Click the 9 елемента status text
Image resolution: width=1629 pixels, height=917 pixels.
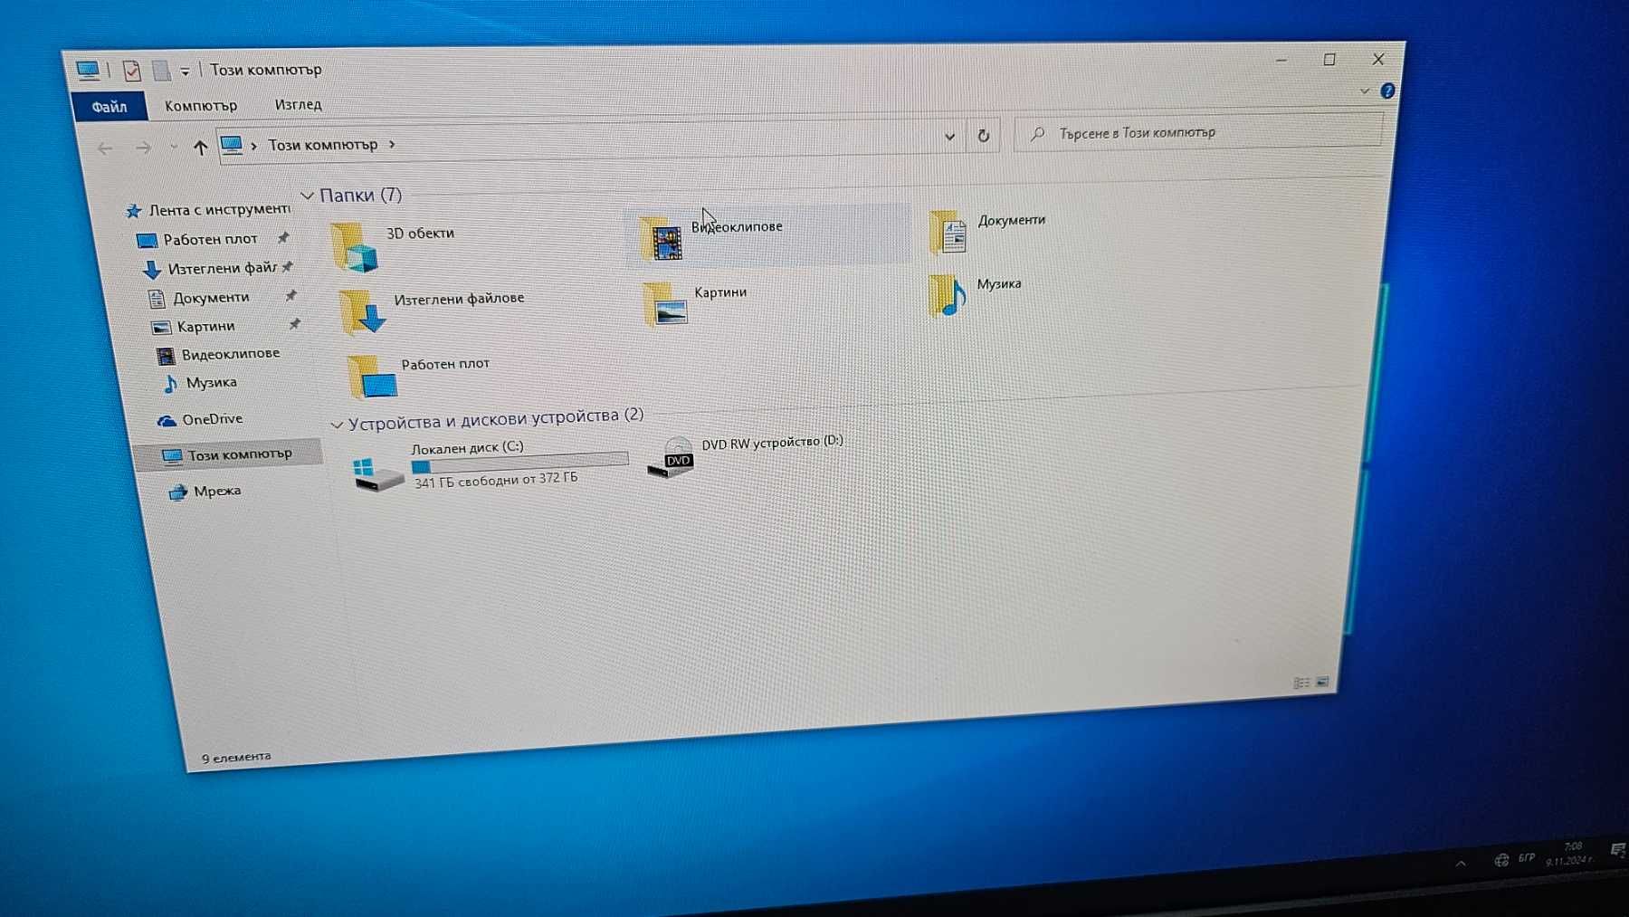[236, 757]
